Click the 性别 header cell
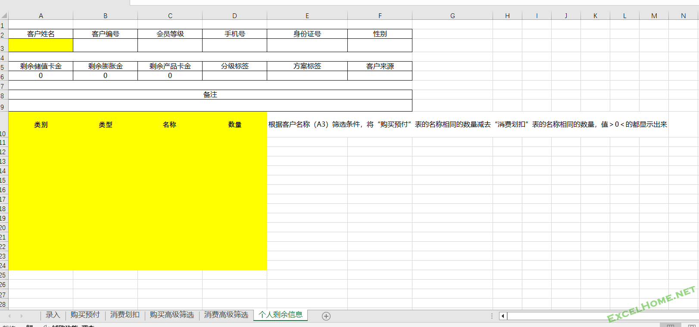The height and width of the screenshot is (327, 699). pyautogui.click(x=380, y=34)
